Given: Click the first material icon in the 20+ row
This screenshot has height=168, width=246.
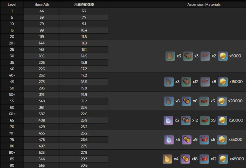Looking at the screenshot, I should click(x=170, y=56).
